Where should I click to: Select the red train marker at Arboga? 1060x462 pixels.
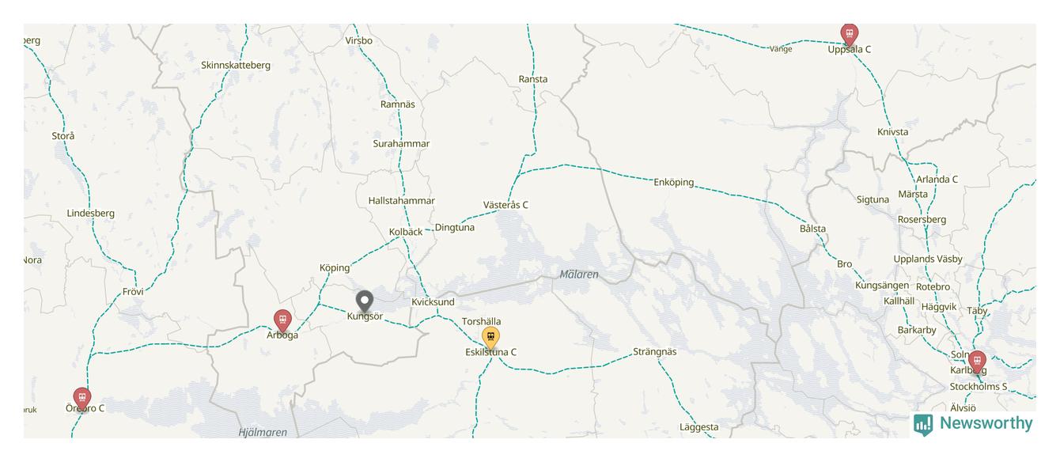point(282,321)
